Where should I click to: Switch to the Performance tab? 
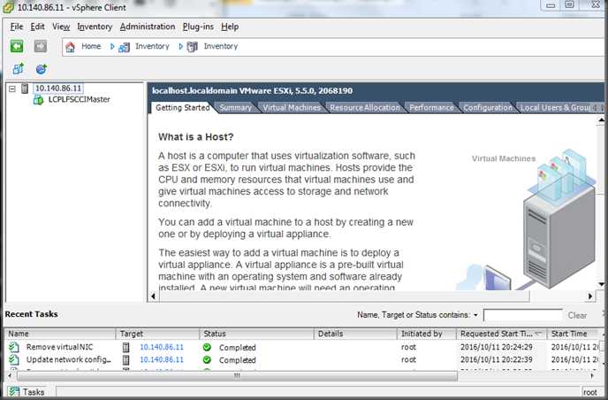pyautogui.click(x=431, y=108)
